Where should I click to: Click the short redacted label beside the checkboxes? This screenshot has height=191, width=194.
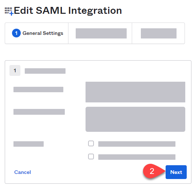point(29,144)
